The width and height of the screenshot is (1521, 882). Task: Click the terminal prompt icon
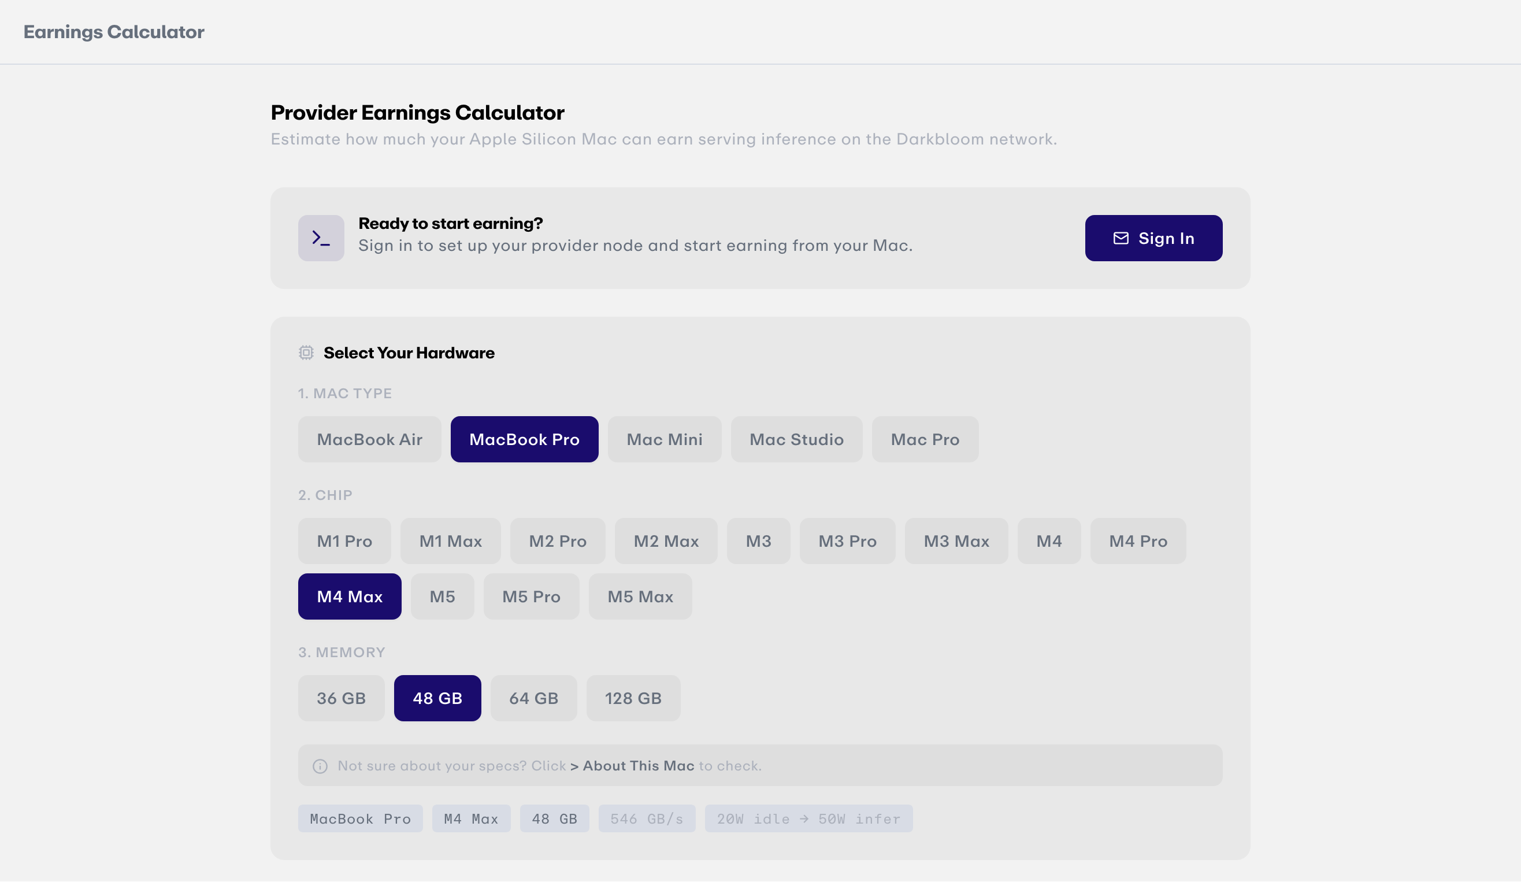pyautogui.click(x=321, y=238)
